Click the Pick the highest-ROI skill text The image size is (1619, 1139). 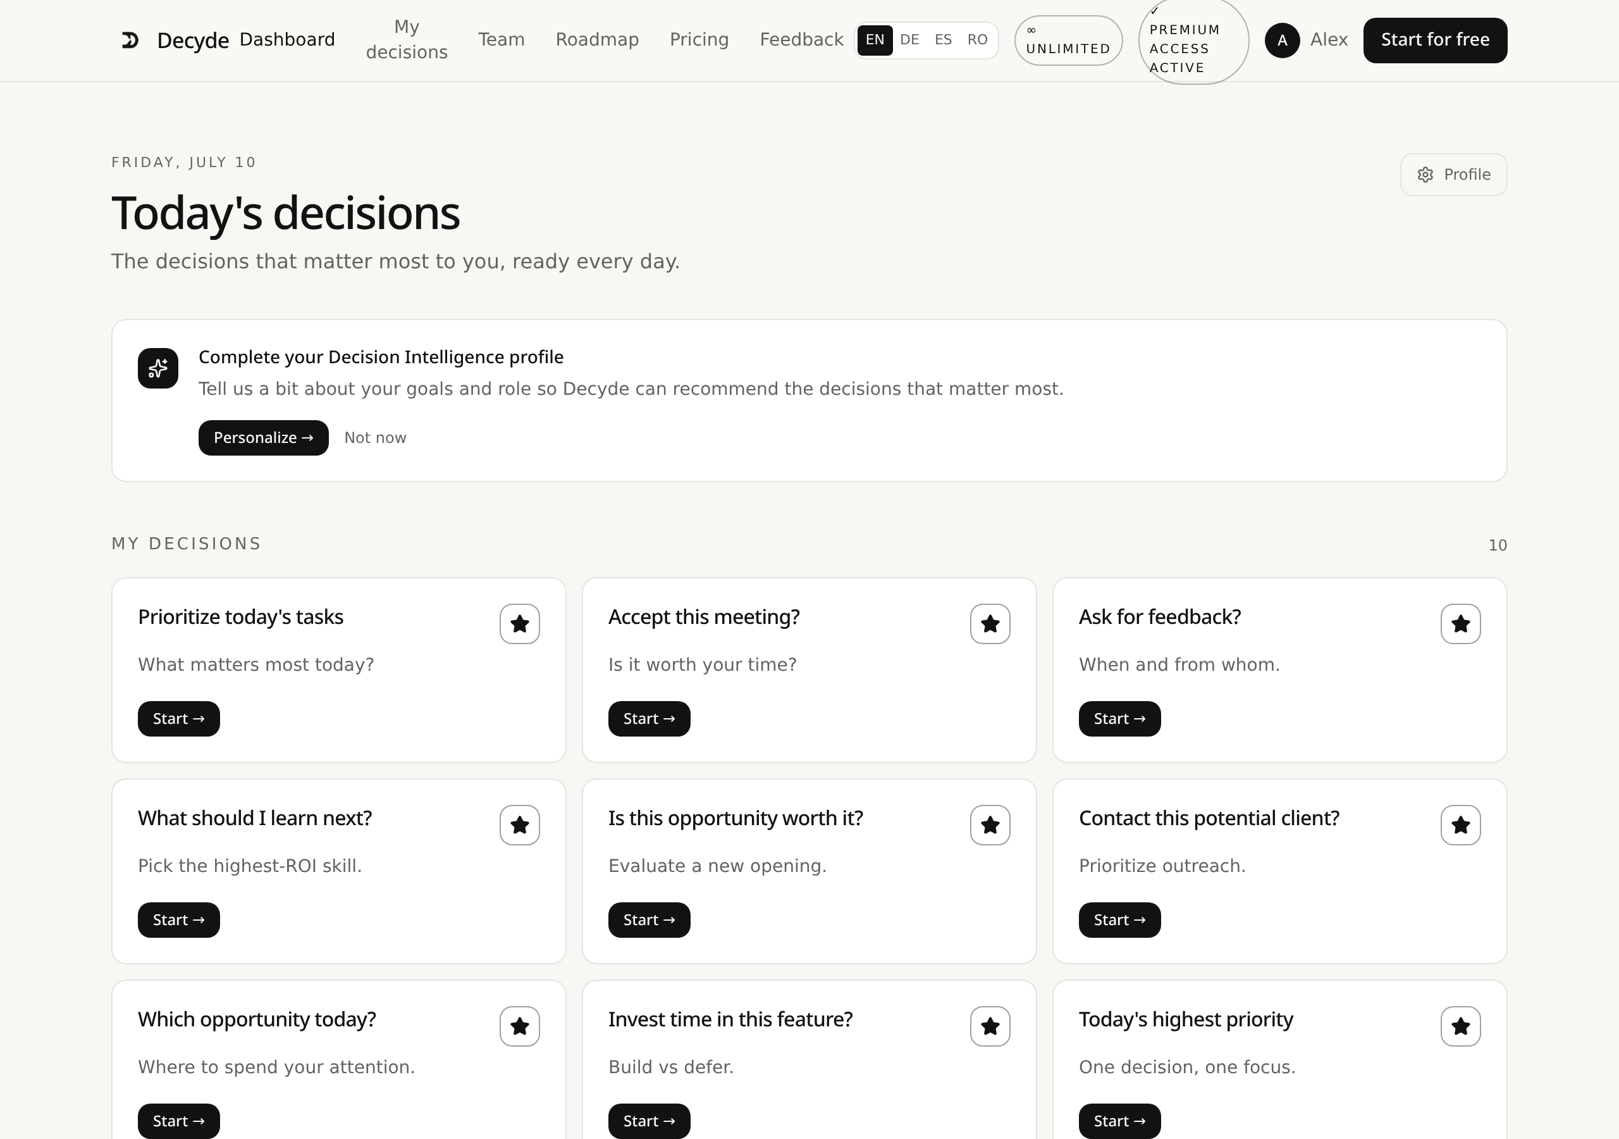[x=250, y=866]
